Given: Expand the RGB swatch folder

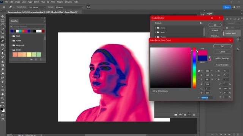Looking at the screenshot, I should pos(11,36).
